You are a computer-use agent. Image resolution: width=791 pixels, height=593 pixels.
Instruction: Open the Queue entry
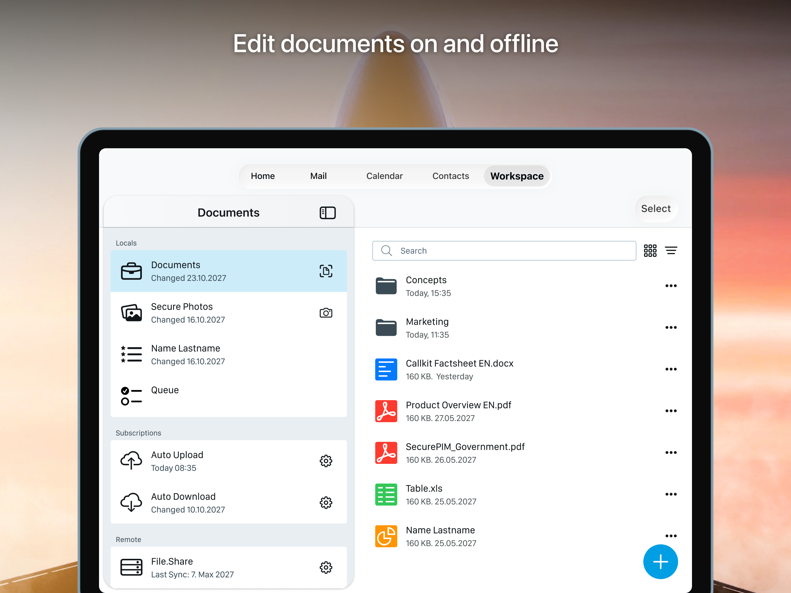pyautogui.click(x=228, y=396)
